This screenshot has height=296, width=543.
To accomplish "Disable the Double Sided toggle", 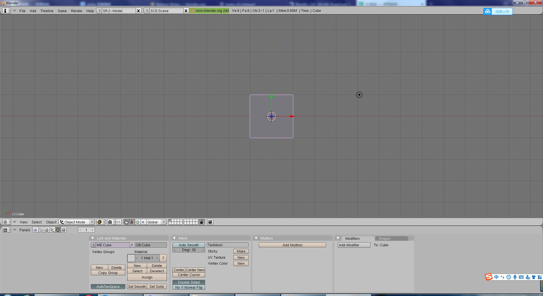I will pyautogui.click(x=189, y=282).
